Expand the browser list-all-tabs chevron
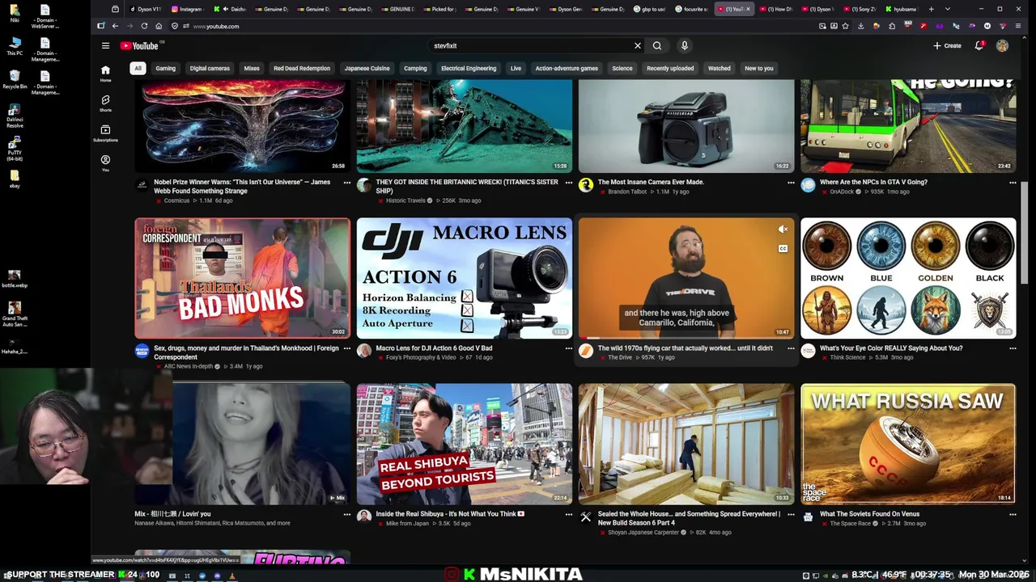This screenshot has width=1036, height=582. click(x=948, y=9)
